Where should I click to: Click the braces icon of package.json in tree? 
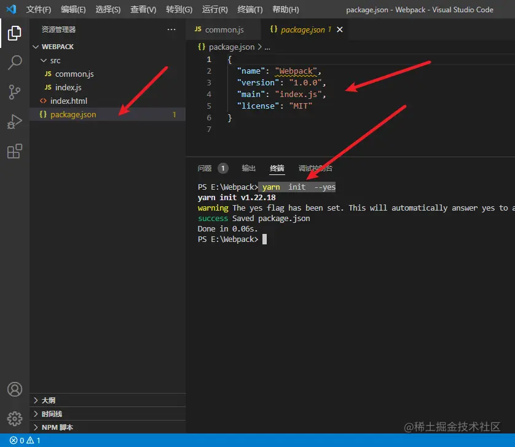click(43, 114)
